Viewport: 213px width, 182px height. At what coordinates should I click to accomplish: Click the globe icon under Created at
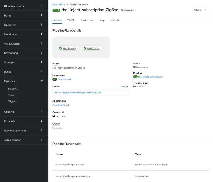[54, 116]
